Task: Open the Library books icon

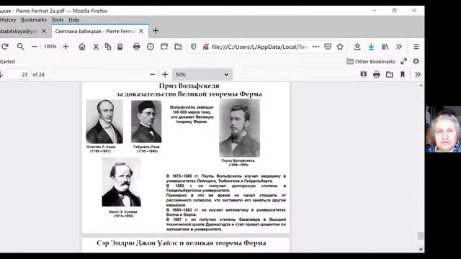Action: [x=385, y=47]
